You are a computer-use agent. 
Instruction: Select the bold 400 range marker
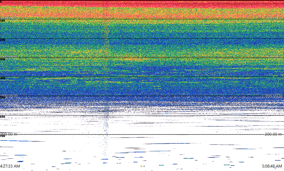click(3, 78)
